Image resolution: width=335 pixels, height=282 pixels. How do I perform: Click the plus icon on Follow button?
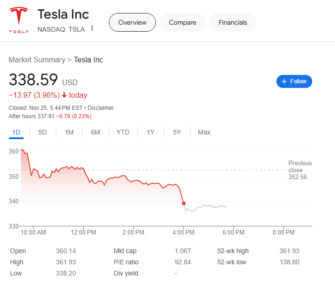[x=284, y=81]
